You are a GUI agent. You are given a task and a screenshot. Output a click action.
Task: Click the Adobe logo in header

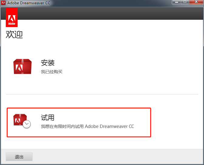(x=12, y=17)
